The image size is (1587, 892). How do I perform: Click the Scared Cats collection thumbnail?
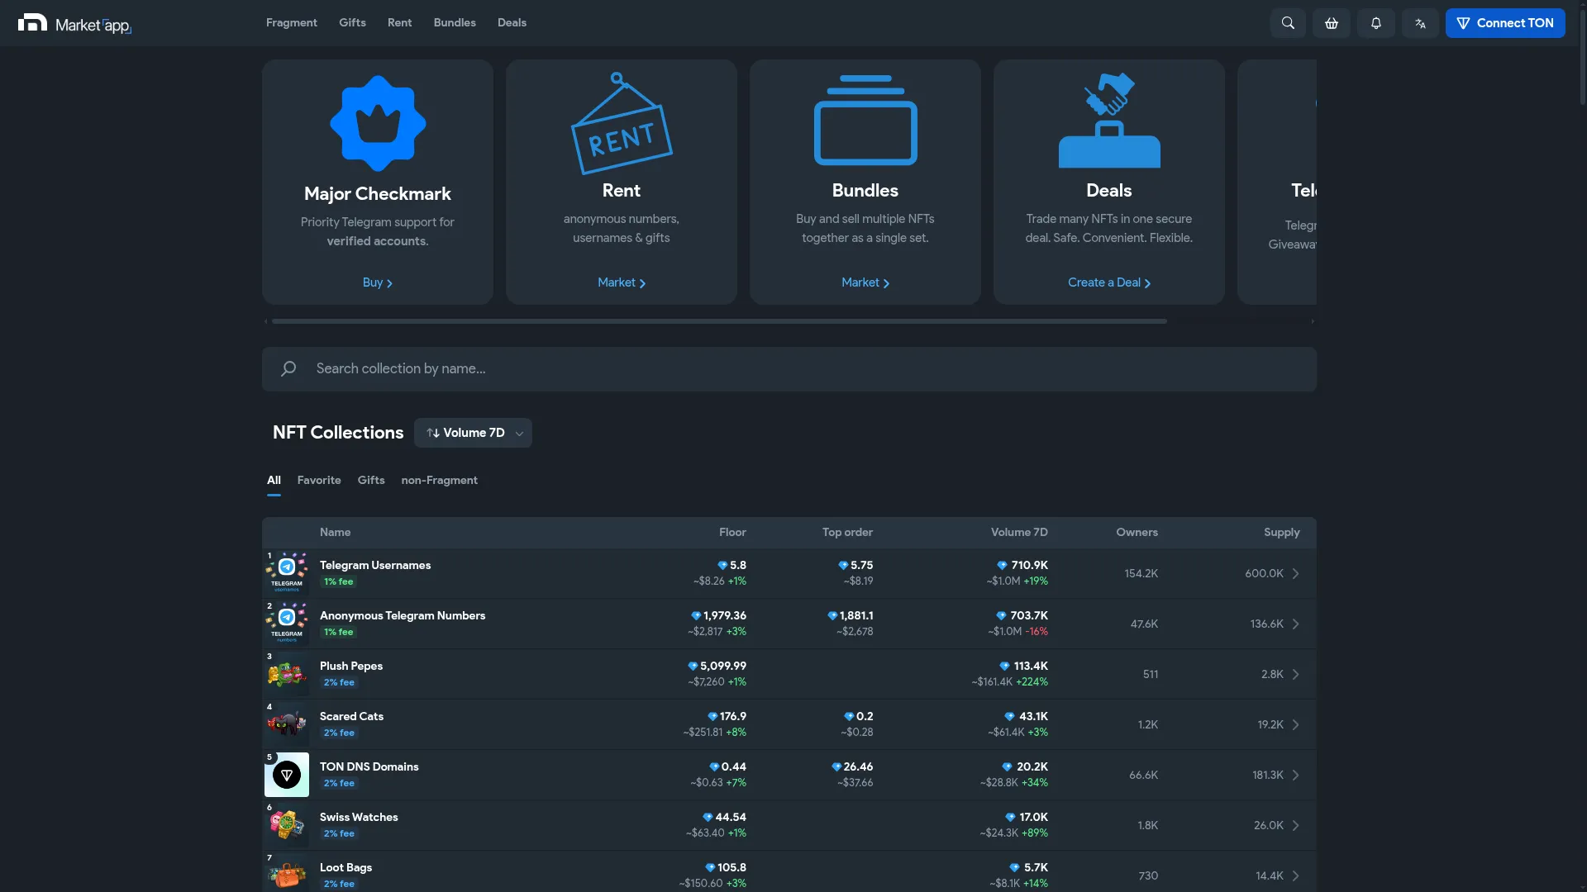pyautogui.click(x=287, y=724)
